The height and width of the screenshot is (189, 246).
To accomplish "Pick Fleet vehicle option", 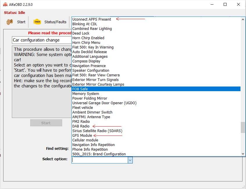I will coord(156,108).
